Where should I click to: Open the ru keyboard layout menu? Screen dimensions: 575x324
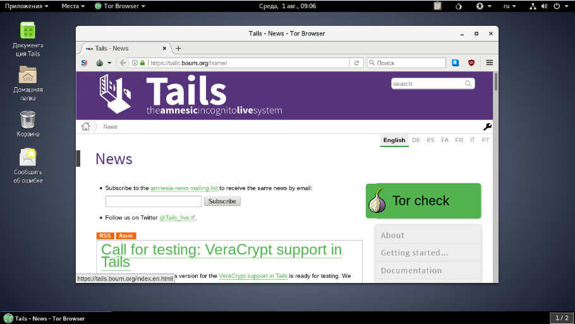pos(510,6)
